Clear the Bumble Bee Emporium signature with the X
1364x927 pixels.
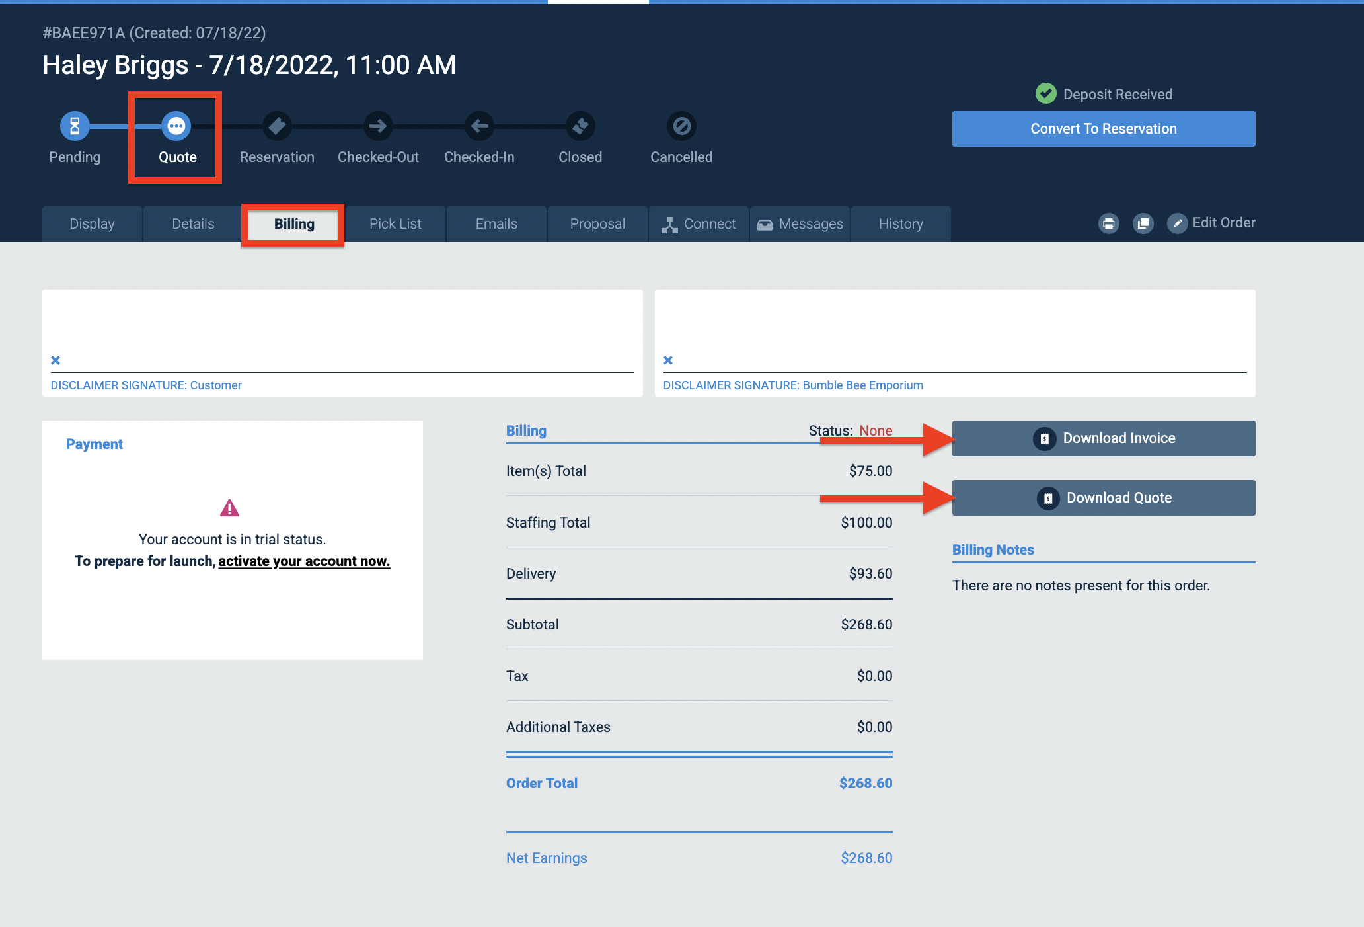click(668, 360)
